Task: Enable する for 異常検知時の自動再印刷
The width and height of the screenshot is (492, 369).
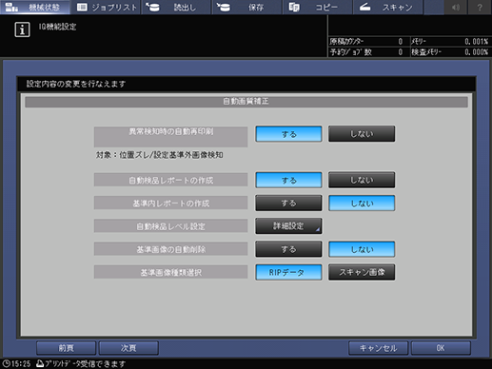Action: click(x=288, y=134)
